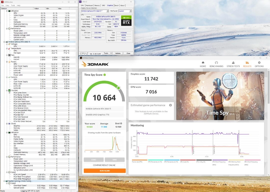Image resolution: width=270 pixels, height=192 pixels.
Task: Open the STRESS TESTS section in 3DMark
Action: pyautogui.click(x=233, y=64)
